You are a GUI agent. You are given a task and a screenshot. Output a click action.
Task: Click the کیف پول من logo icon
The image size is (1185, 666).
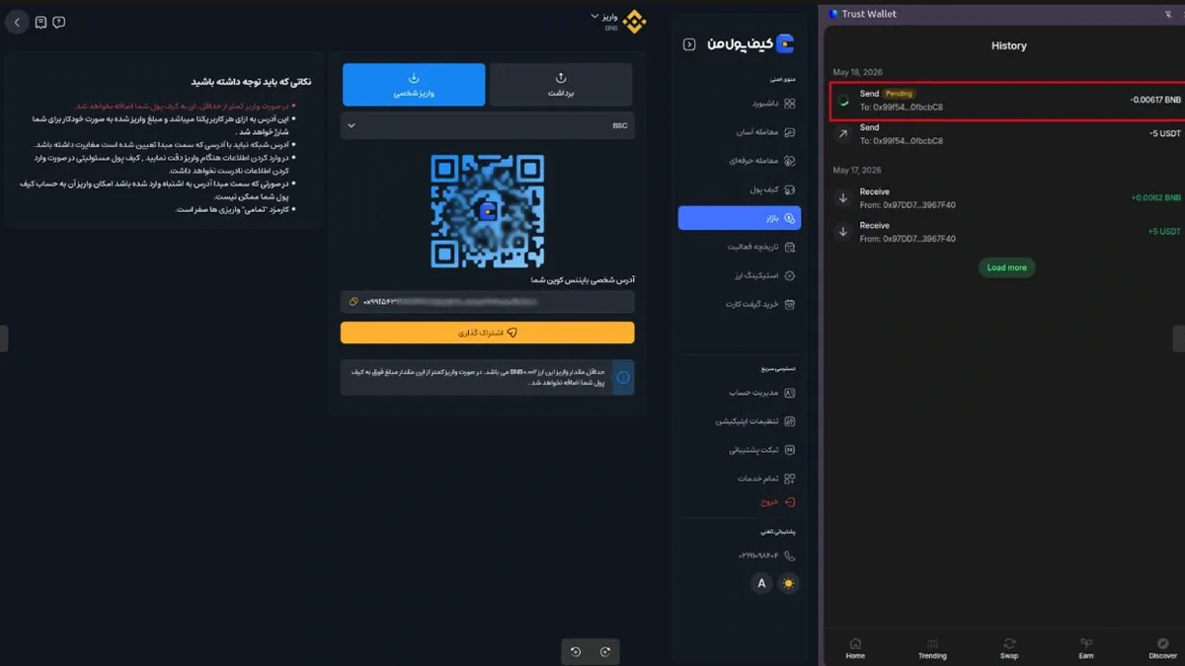pyautogui.click(x=785, y=43)
